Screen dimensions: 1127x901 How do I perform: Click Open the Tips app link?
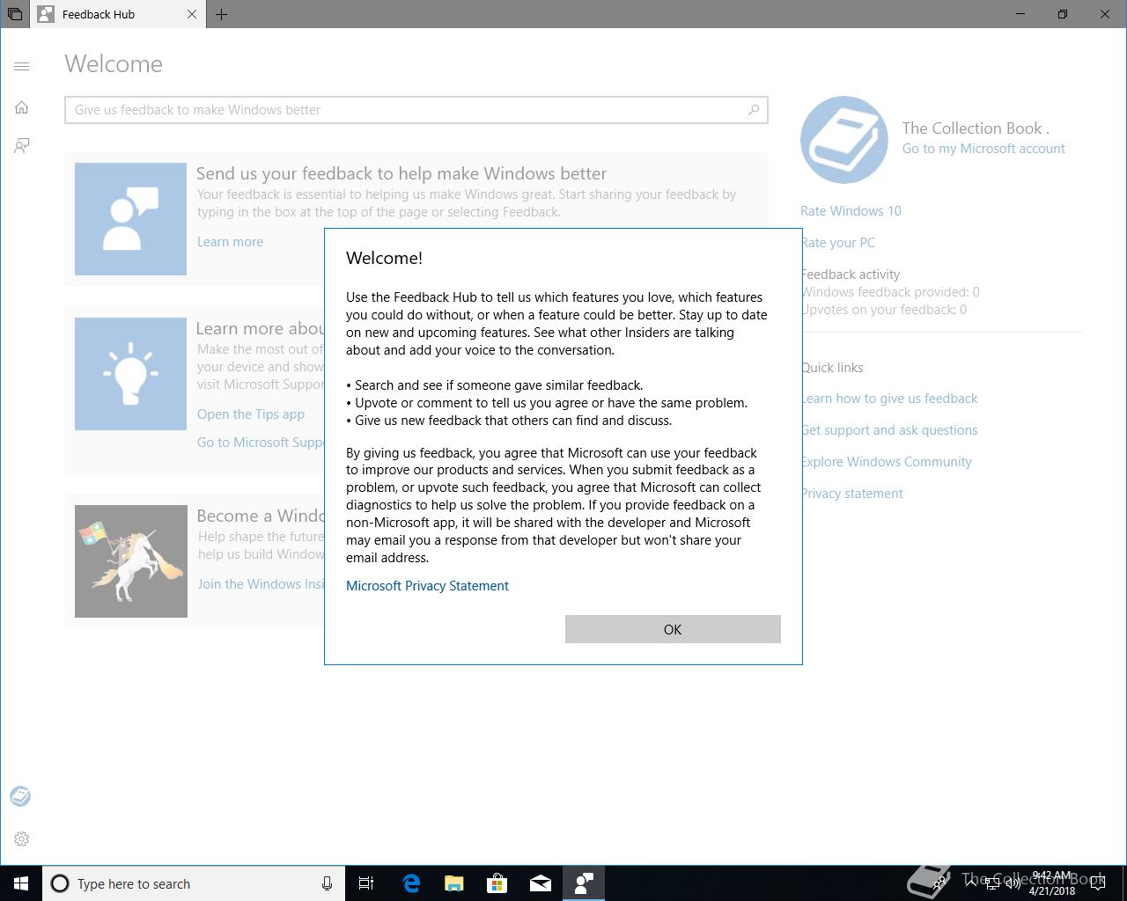[251, 414]
